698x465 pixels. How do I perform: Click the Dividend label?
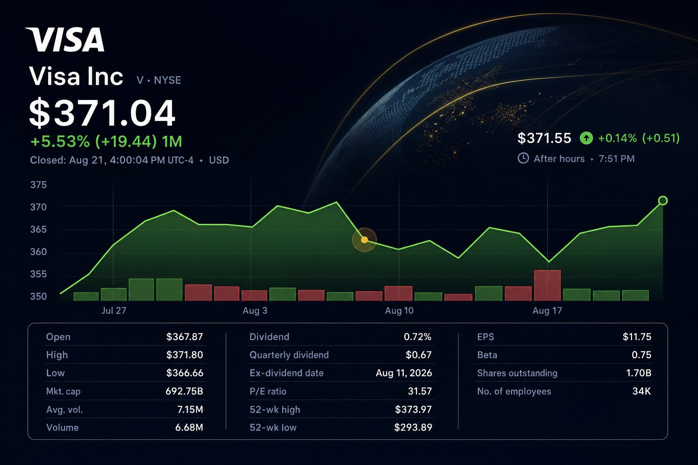click(x=269, y=337)
